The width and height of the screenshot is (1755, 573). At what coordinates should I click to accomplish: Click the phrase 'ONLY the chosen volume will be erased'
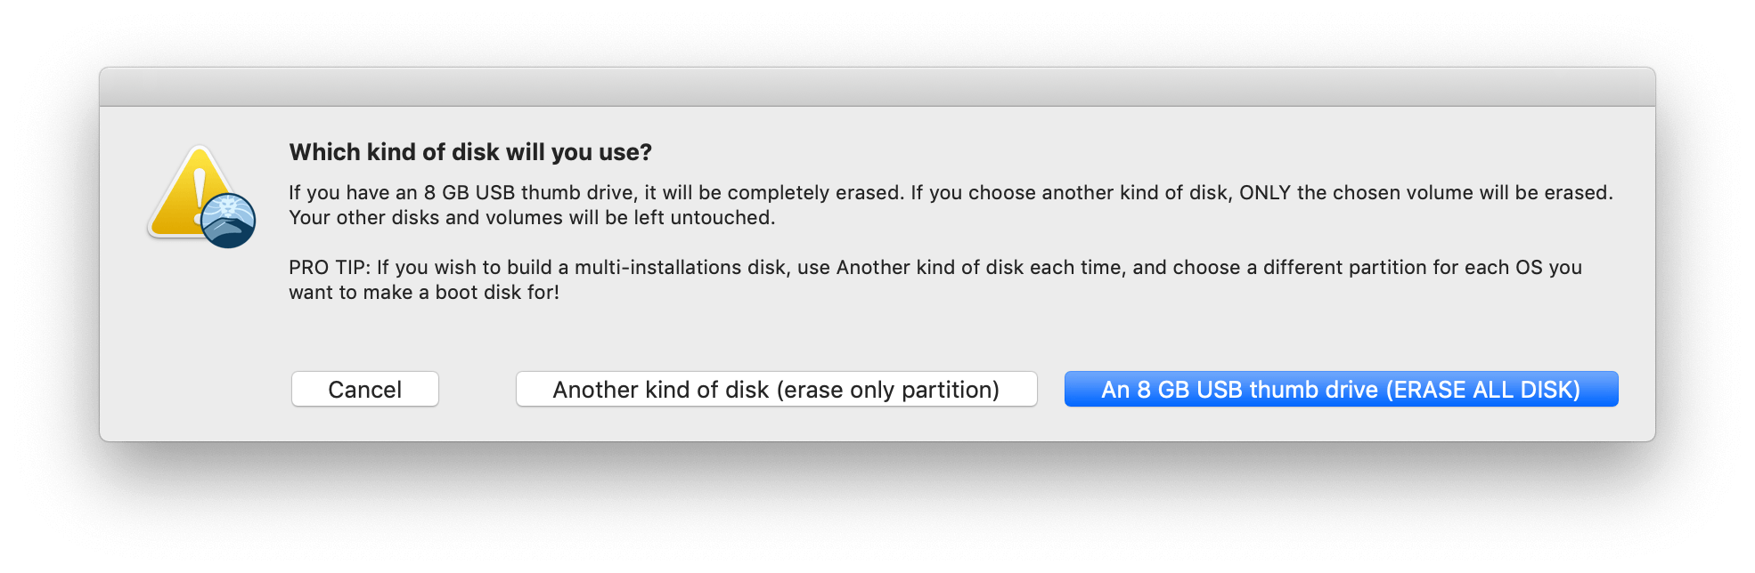1424,193
